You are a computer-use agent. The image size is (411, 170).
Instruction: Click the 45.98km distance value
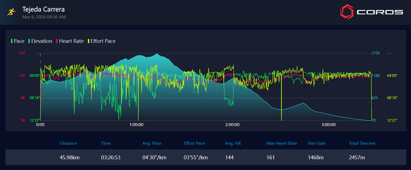69,157
